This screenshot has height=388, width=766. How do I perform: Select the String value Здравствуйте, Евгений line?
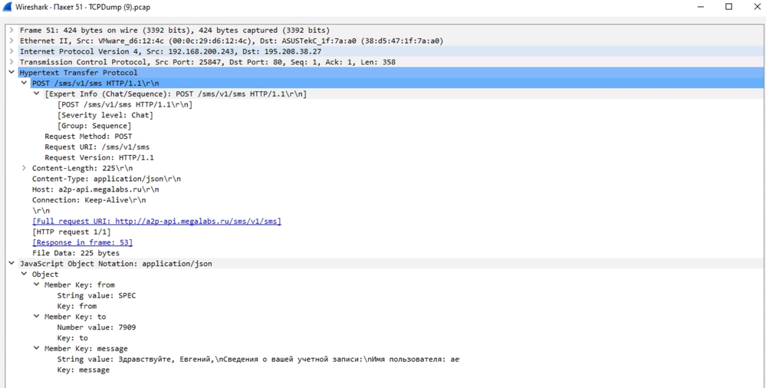pos(258,359)
